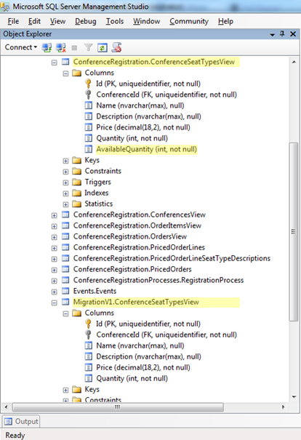The height and width of the screenshot is (440, 301).
Task: Click the grayed Stop icon in toolbar
Action: click(74, 48)
